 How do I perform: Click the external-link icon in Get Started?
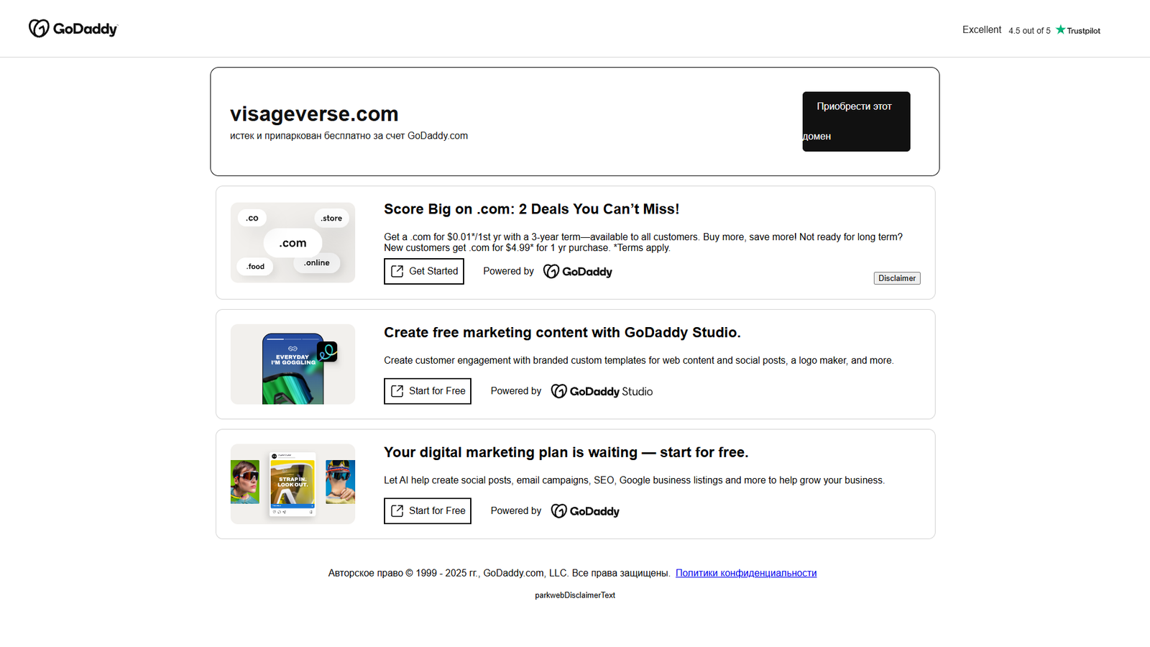click(x=397, y=271)
